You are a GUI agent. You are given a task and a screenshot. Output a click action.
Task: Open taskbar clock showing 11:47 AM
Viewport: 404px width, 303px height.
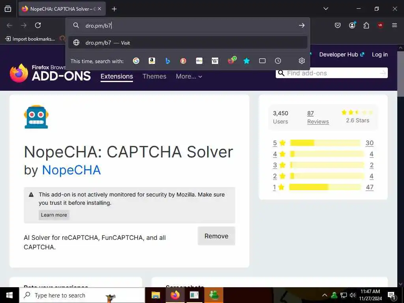point(370,295)
